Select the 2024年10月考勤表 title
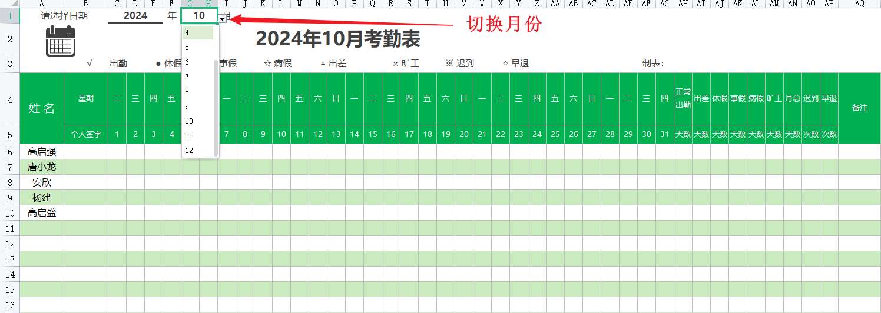The image size is (881, 313). pos(338,39)
